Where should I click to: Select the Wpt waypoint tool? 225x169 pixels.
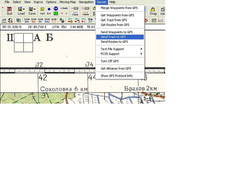42,11
